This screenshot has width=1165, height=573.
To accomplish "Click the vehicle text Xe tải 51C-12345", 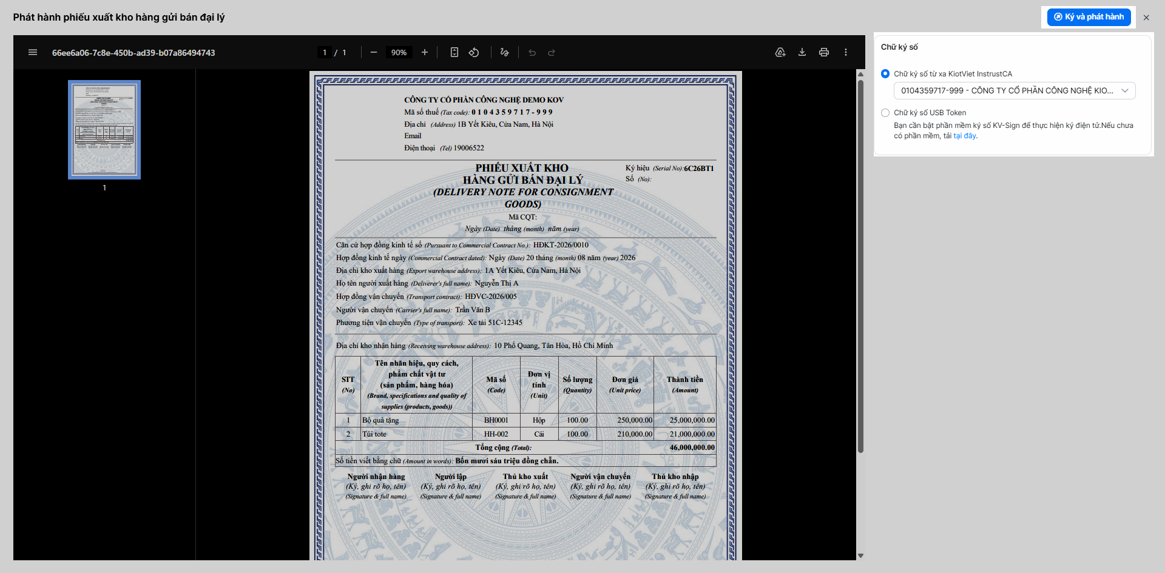I will click(x=495, y=323).
